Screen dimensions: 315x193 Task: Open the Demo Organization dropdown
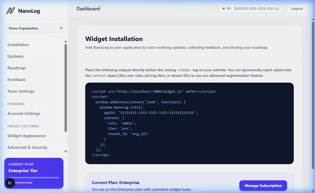34,28
